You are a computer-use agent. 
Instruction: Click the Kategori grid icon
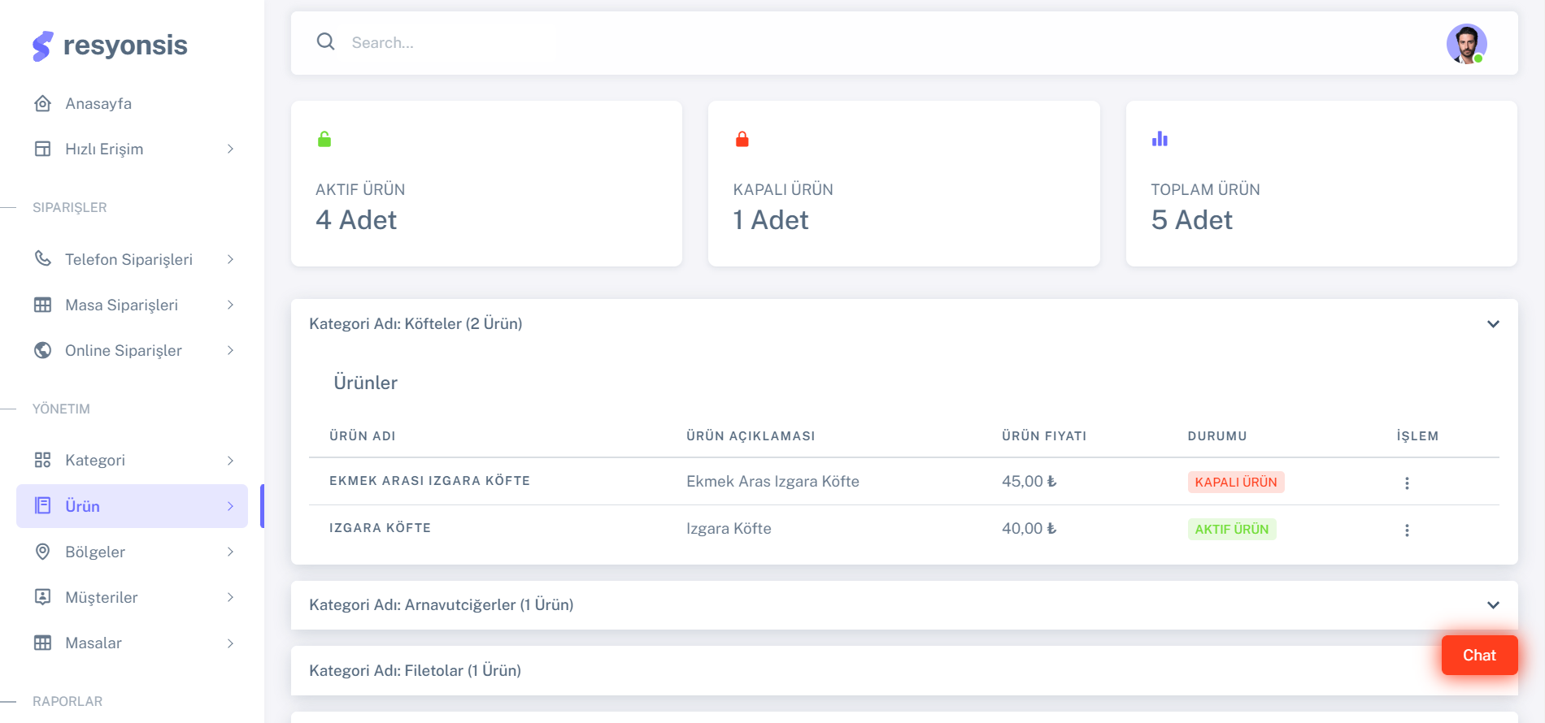pyautogui.click(x=43, y=461)
